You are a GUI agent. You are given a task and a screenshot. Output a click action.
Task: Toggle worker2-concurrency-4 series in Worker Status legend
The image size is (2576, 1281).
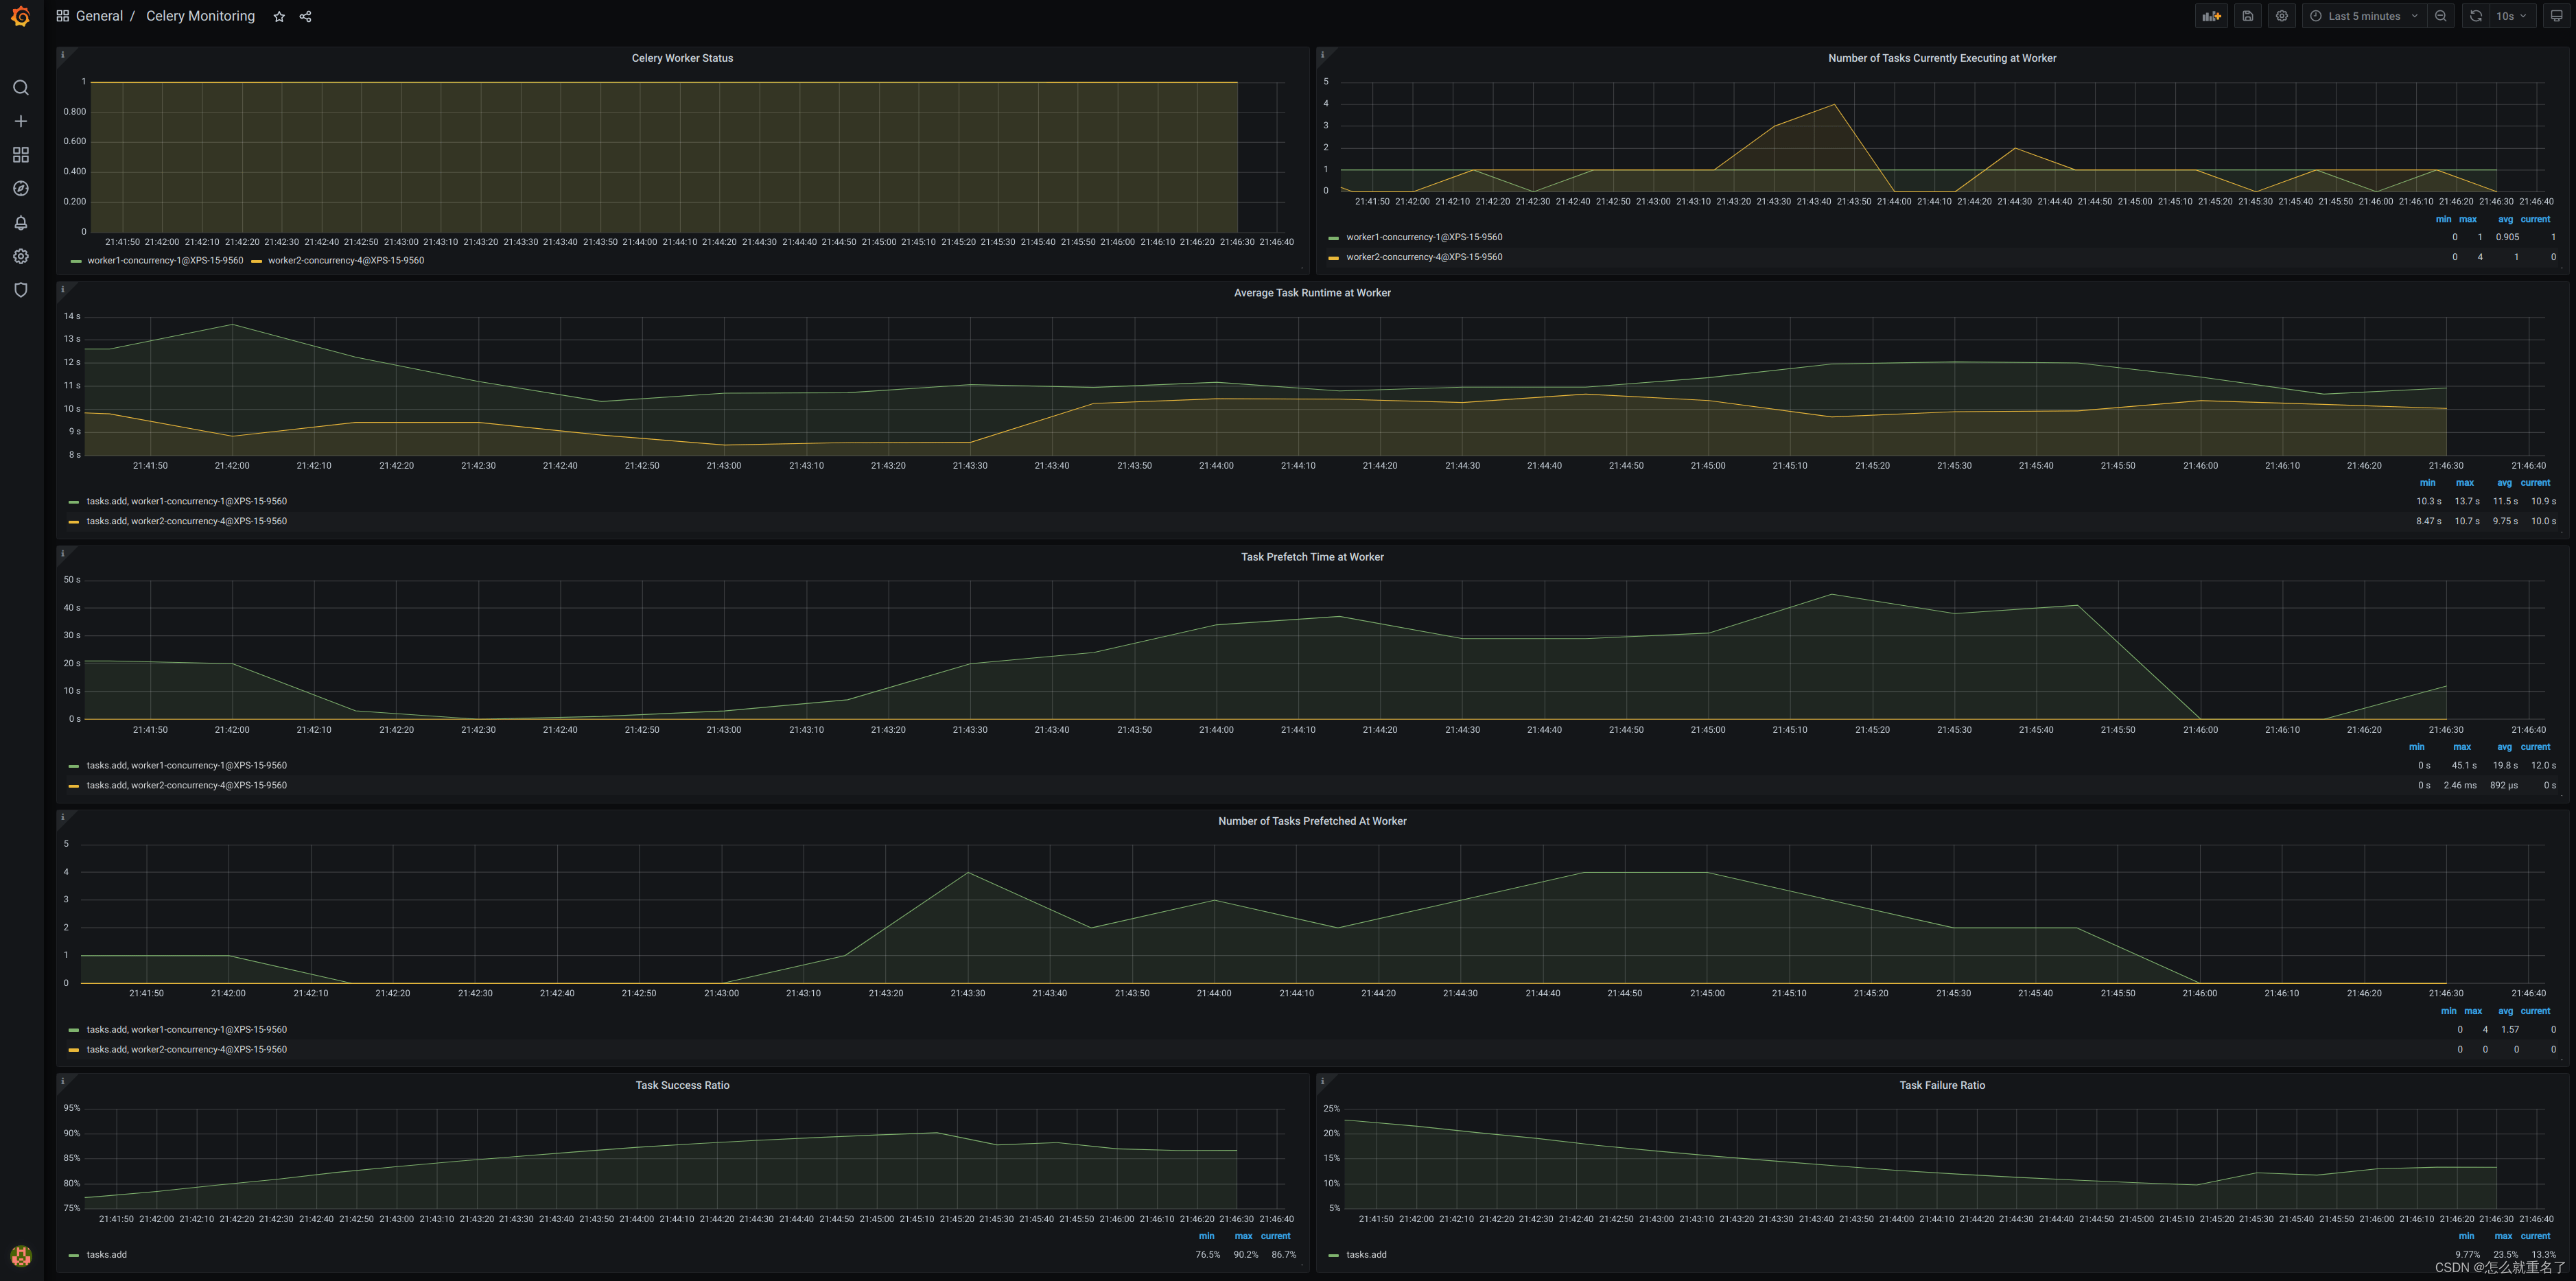click(x=345, y=261)
